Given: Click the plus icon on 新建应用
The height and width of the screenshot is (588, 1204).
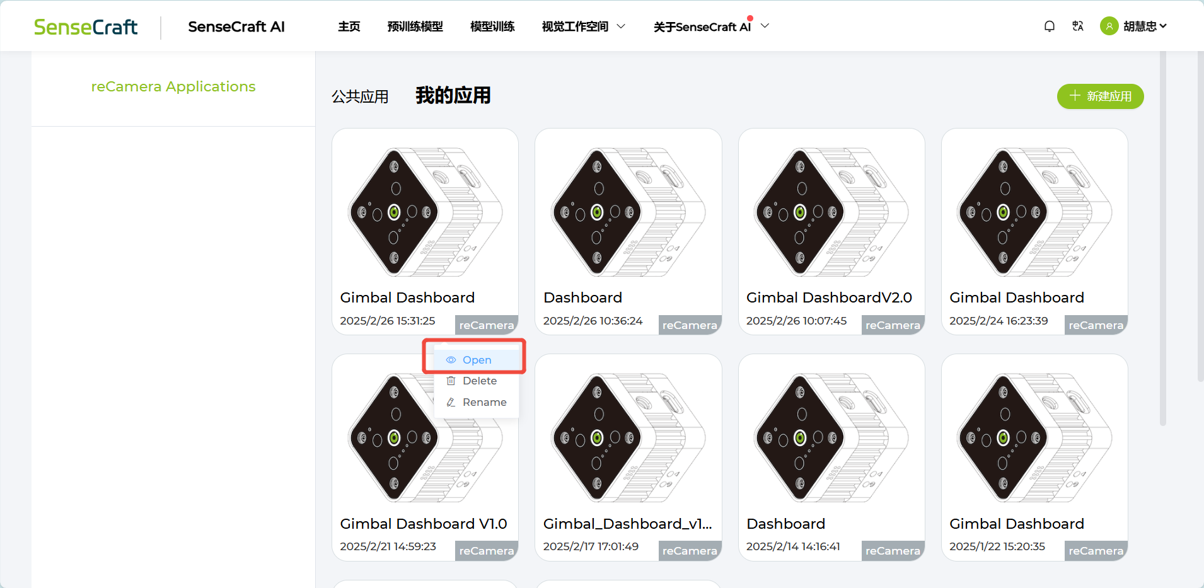Looking at the screenshot, I should point(1075,96).
